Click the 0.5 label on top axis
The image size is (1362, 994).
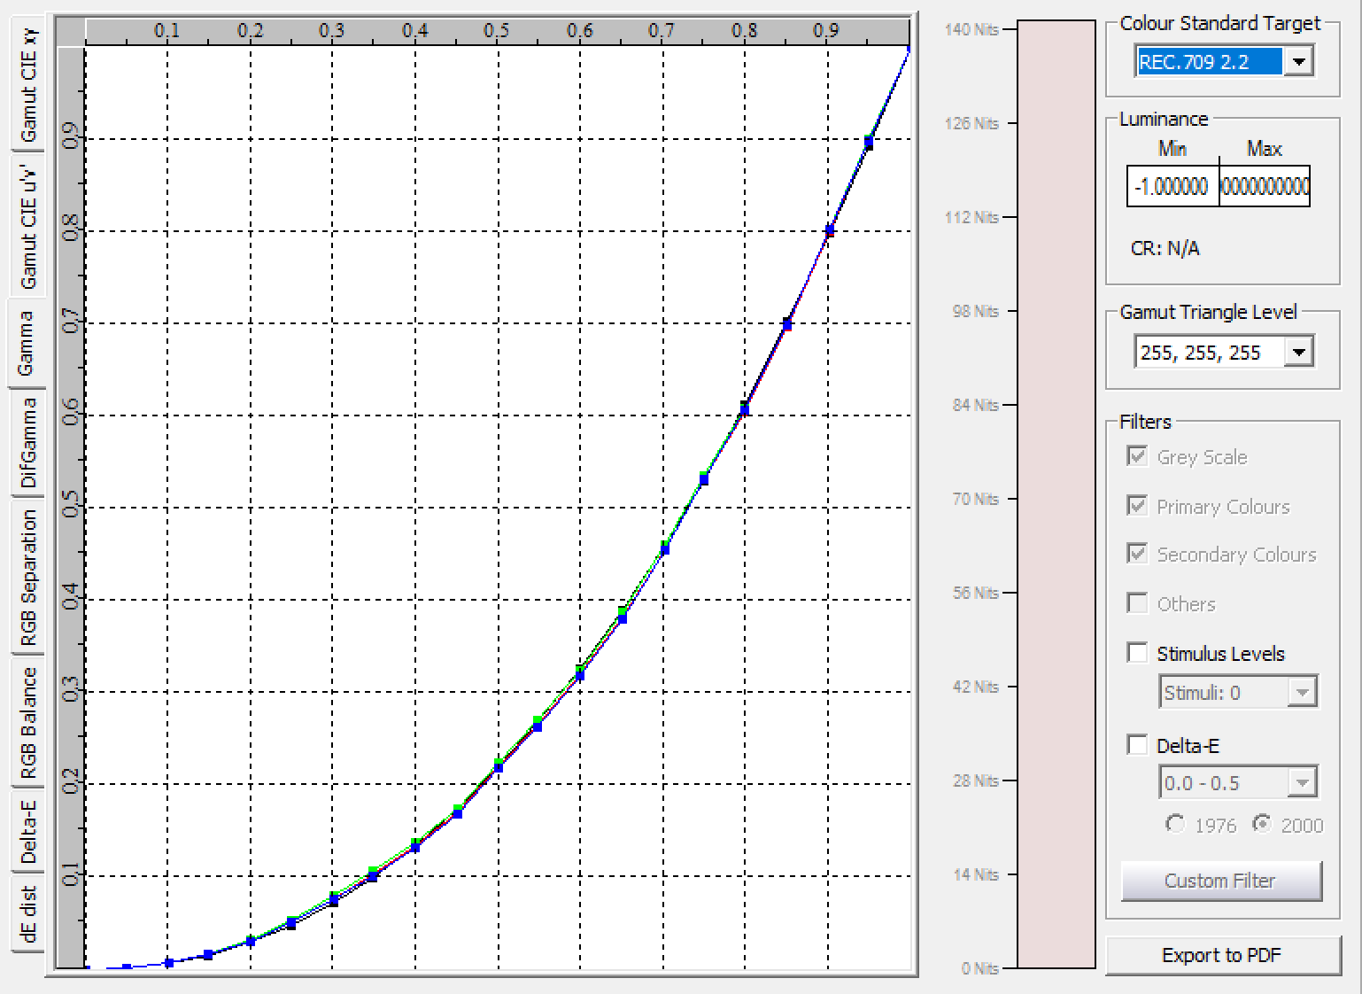pos(496,30)
